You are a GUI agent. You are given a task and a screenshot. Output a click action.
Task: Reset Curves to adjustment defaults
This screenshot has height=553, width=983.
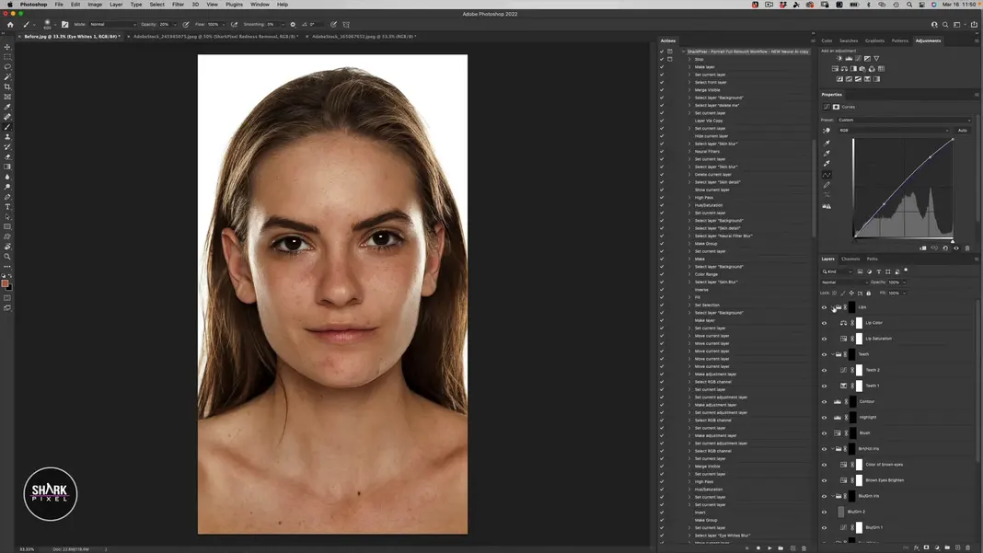click(945, 248)
